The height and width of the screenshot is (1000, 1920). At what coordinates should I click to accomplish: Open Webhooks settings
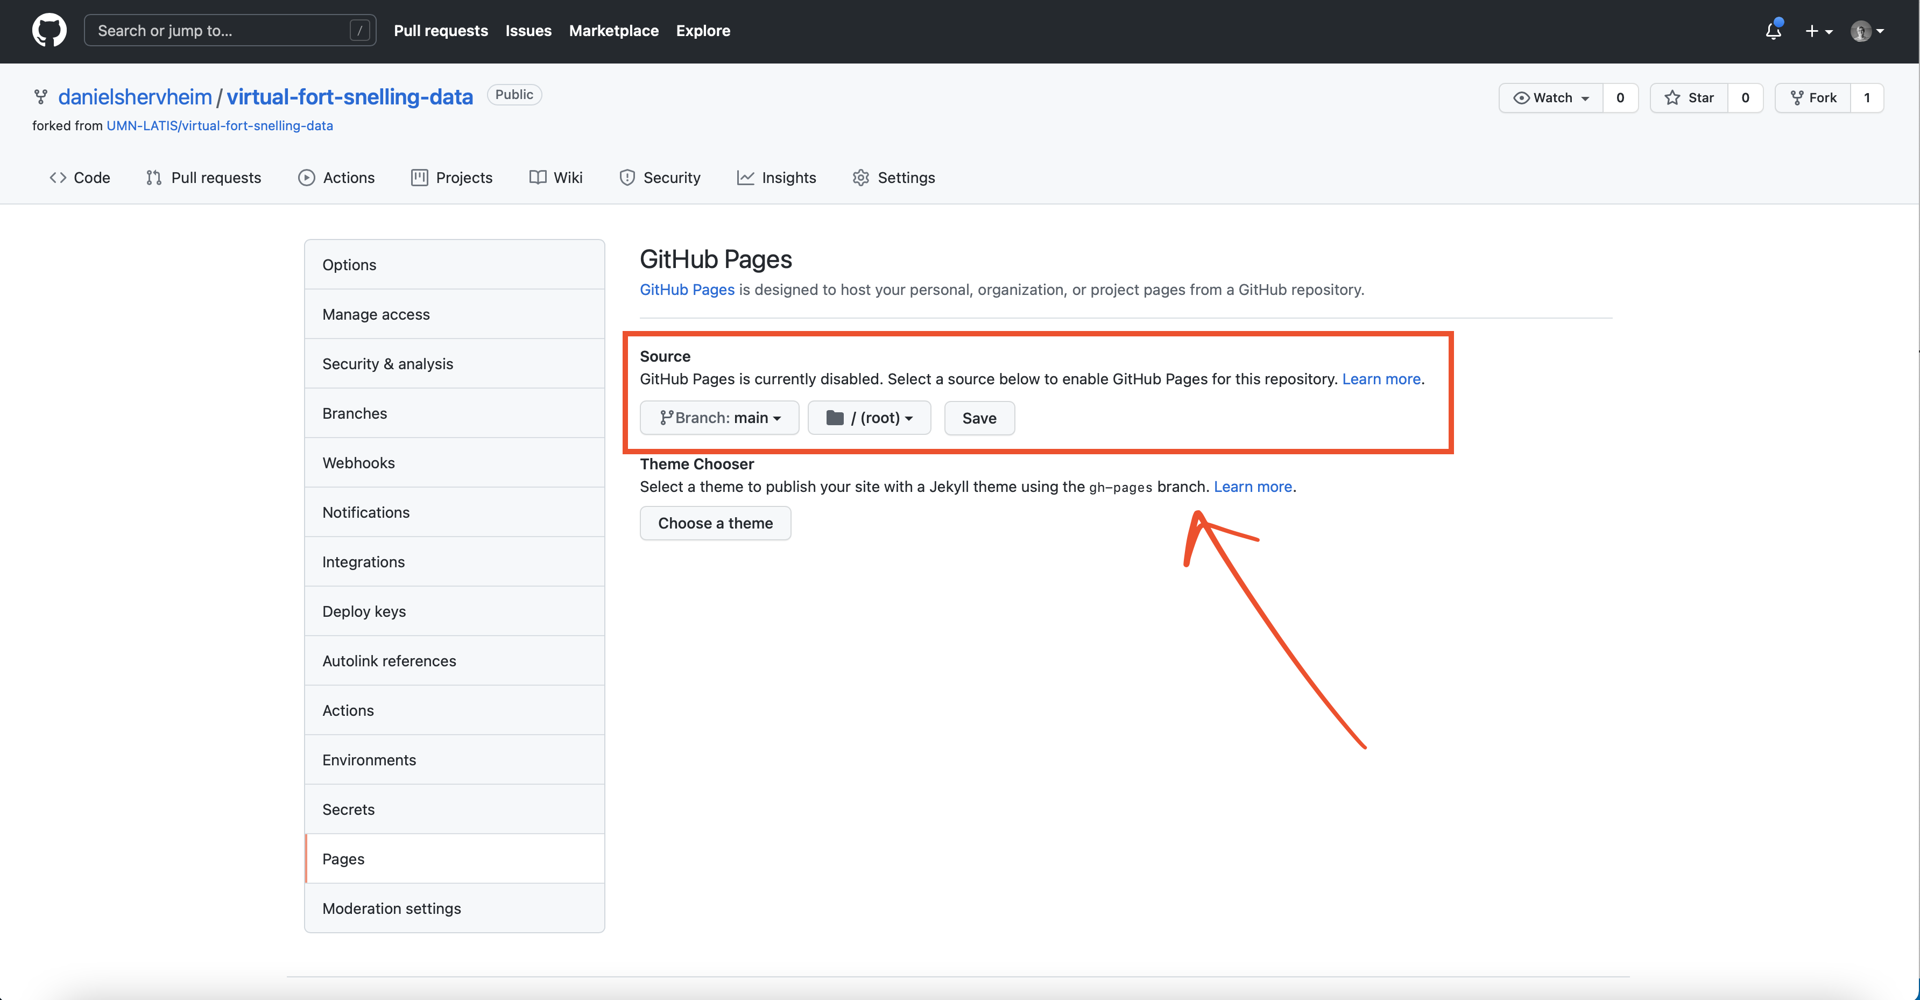[x=455, y=462]
